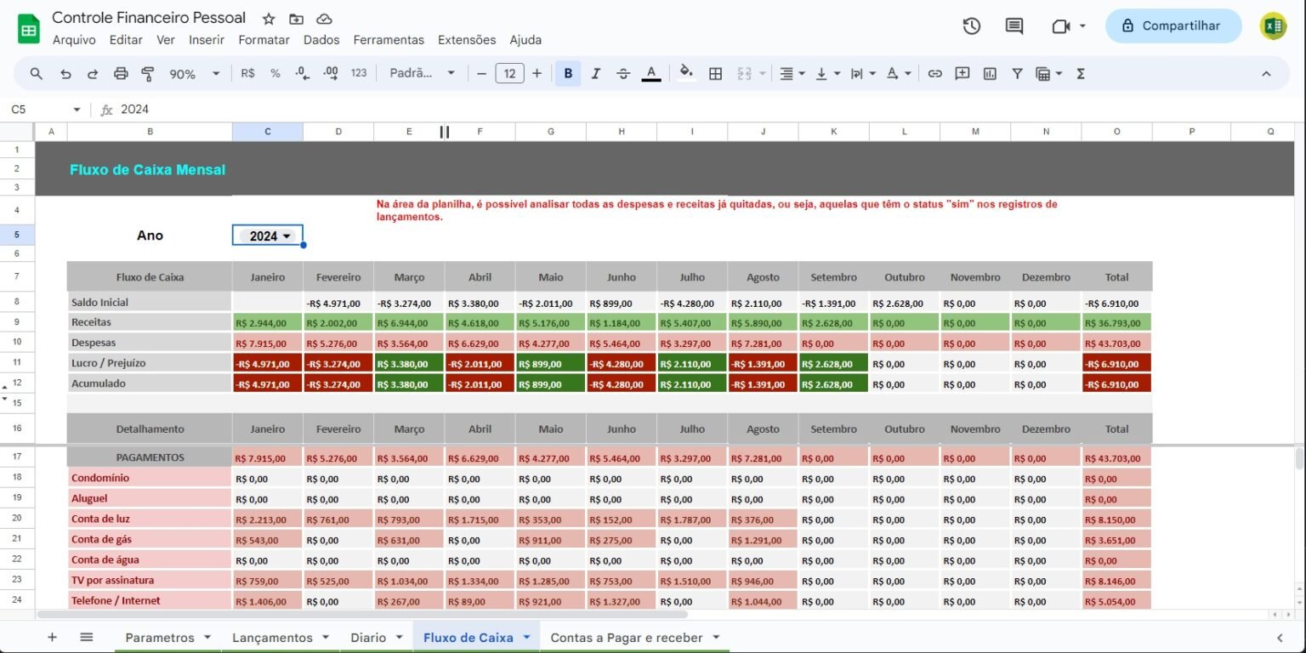Viewport: 1306px width, 653px height.
Task: Open the borders tool
Action: coord(715,74)
